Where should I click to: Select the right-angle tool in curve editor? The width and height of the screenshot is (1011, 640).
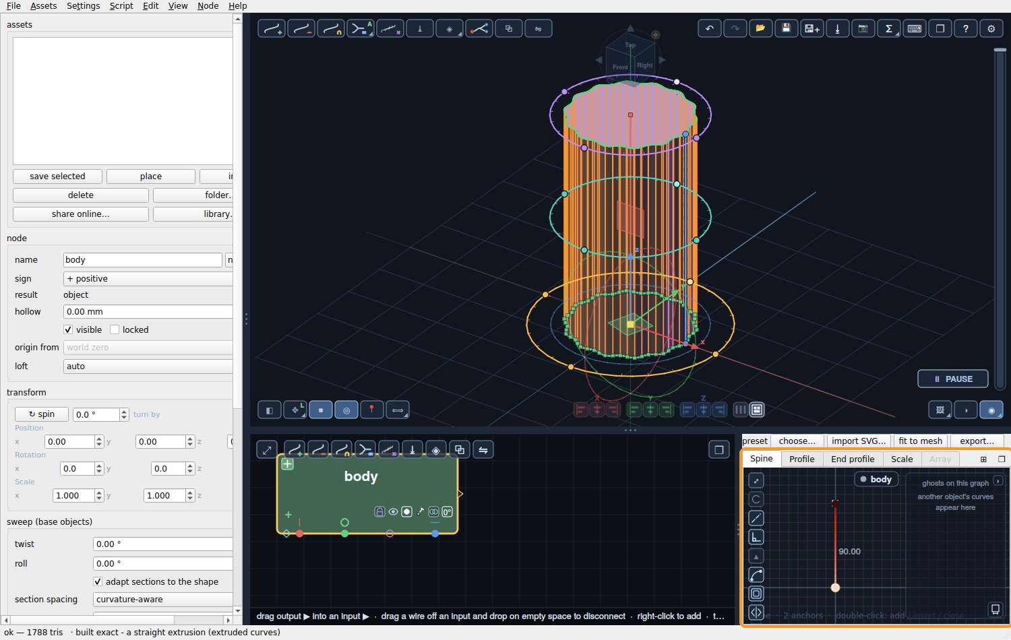(756, 537)
